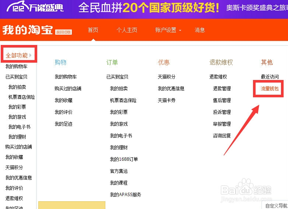
Task: Open 我的购物车 under the 购物 column
Action: [66, 77]
